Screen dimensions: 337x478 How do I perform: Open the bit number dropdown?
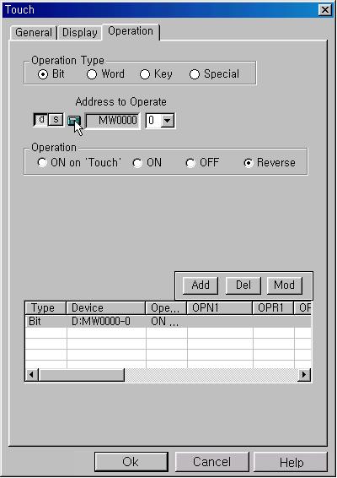point(167,121)
